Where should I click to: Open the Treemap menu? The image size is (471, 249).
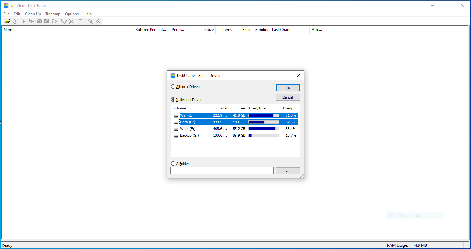pyautogui.click(x=53, y=14)
